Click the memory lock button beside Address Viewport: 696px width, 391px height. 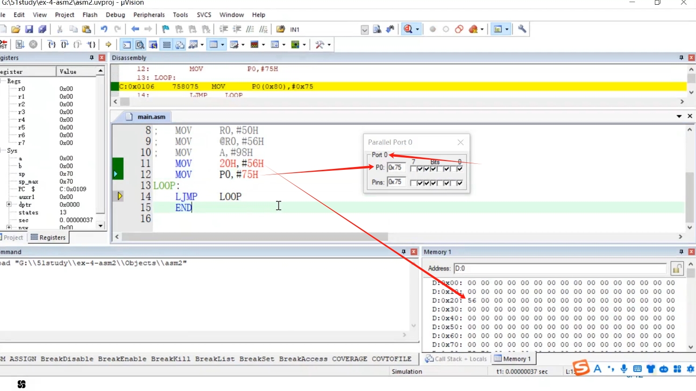[x=677, y=268]
